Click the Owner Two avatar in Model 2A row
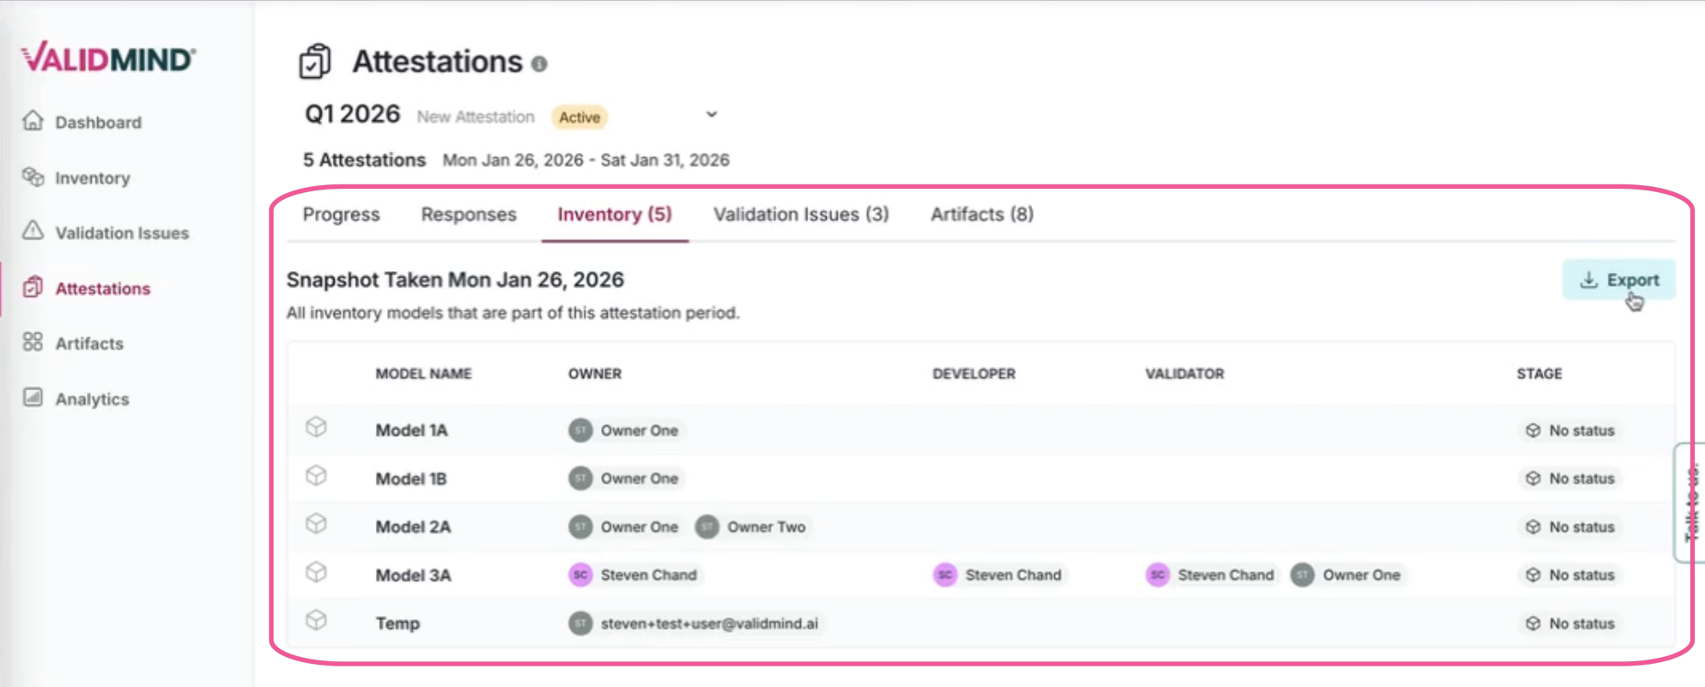This screenshot has width=1705, height=687. pyautogui.click(x=707, y=527)
